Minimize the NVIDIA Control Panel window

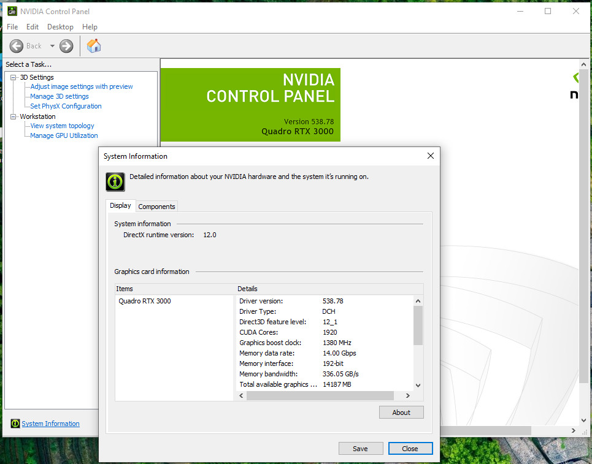(x=520, y=11)
